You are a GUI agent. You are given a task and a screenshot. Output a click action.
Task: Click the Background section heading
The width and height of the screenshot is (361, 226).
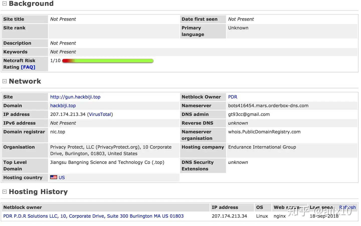coord(31,4)
